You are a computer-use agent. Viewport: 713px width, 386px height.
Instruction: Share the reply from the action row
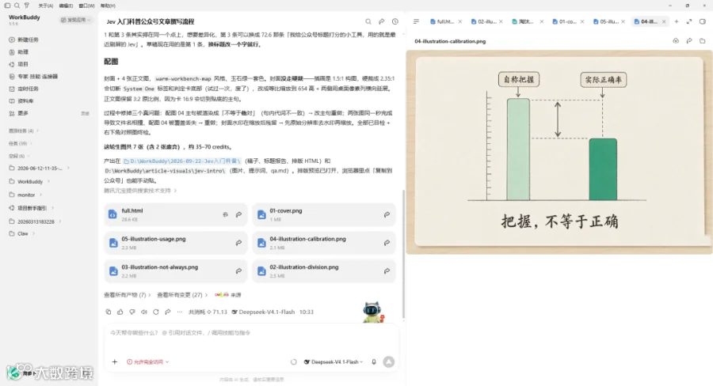coord(168,312)
